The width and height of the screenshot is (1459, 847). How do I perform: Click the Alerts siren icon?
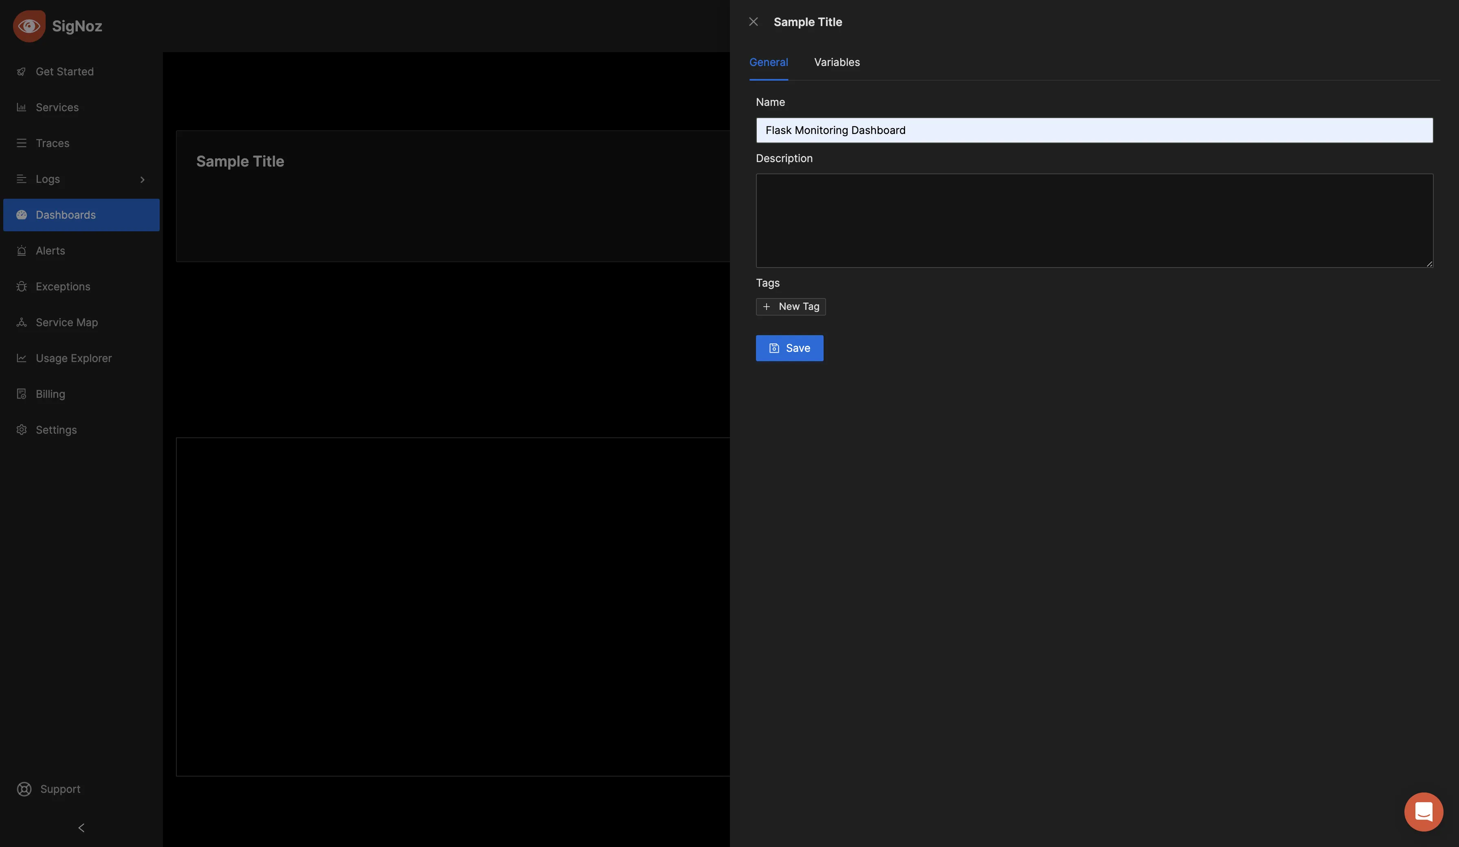click(x=22, y=251)
